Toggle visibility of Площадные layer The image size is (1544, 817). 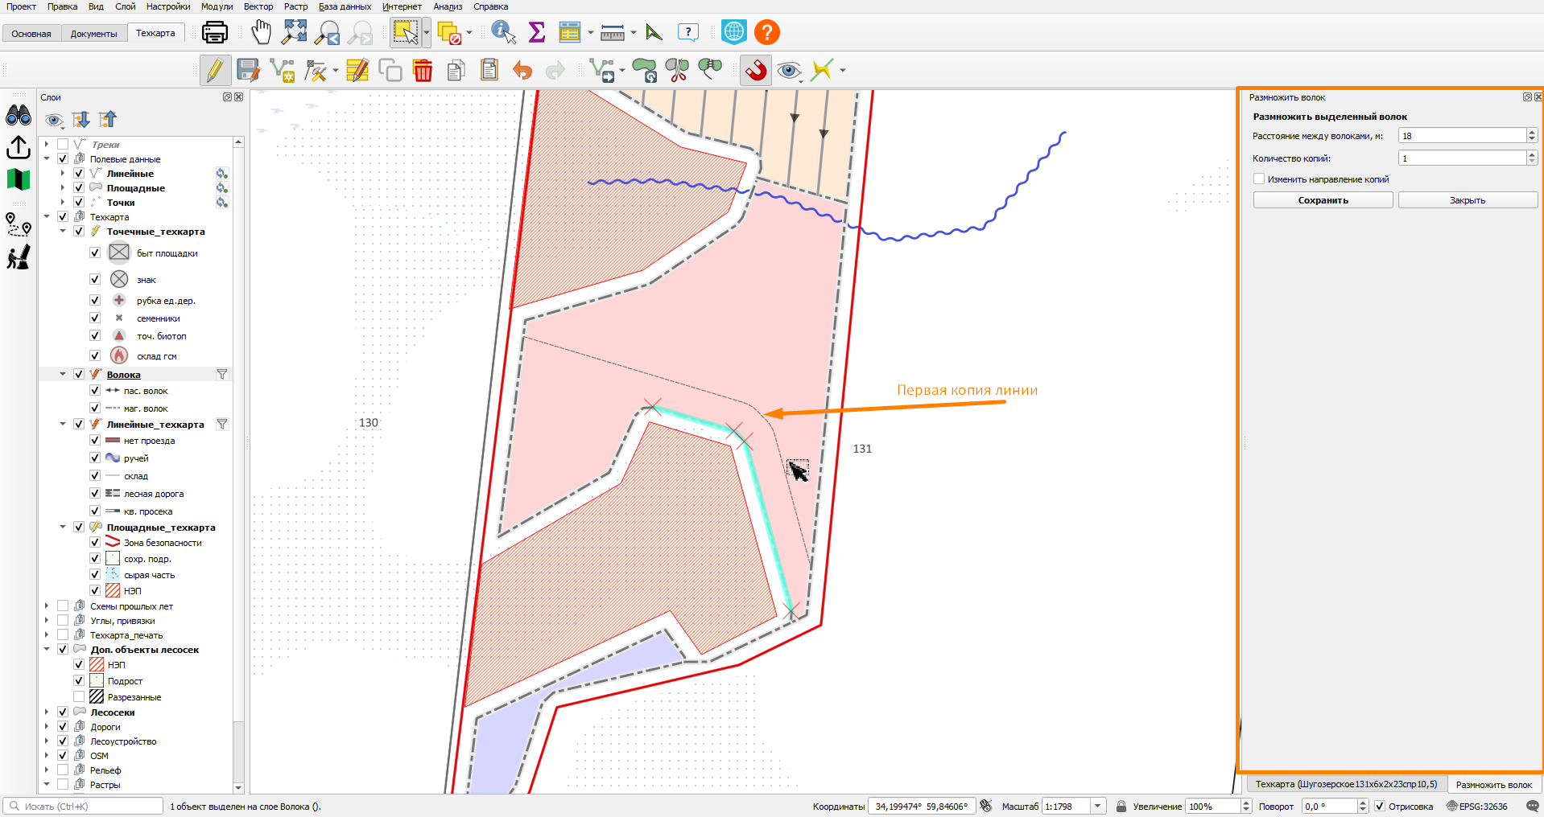tap(79, 188)
